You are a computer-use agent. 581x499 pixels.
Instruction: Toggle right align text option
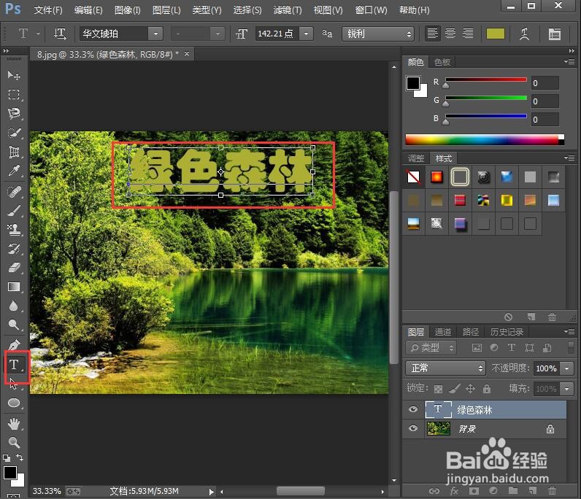(468, 34)
